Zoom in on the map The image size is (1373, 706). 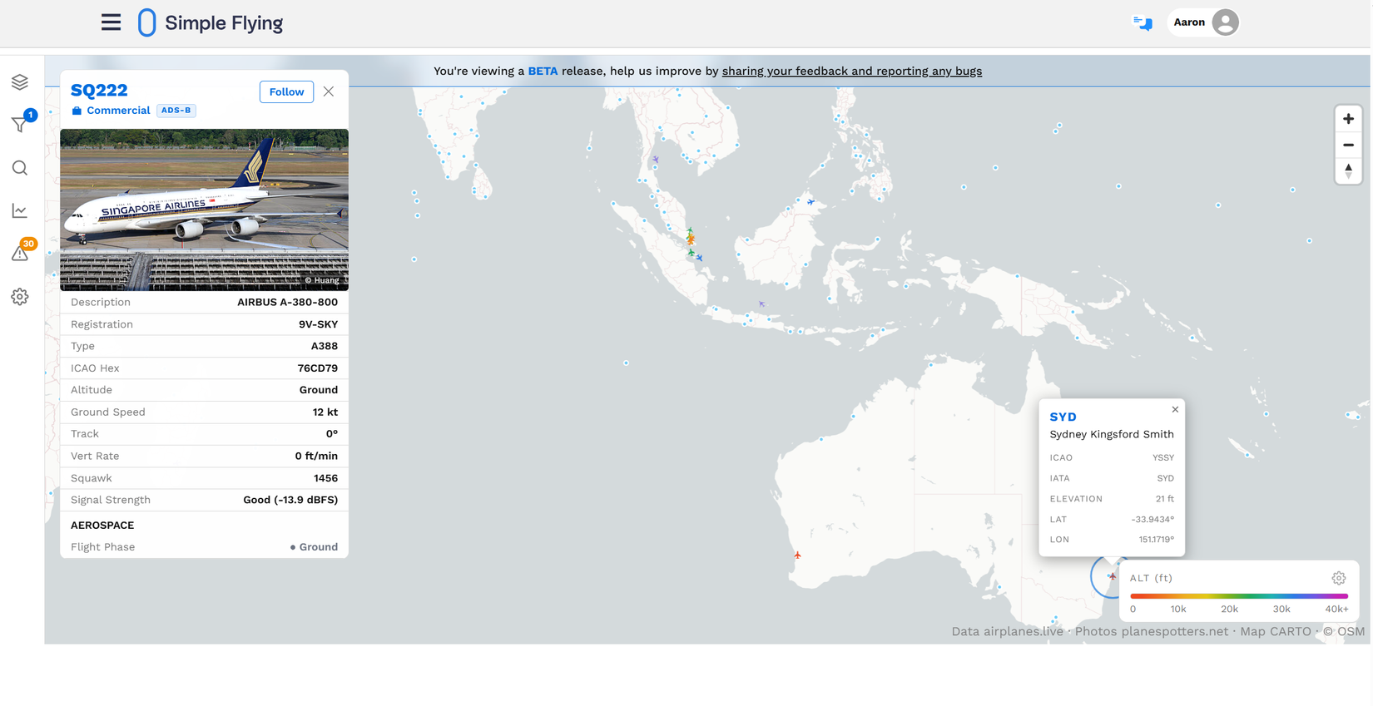(x=1348, y=119)
